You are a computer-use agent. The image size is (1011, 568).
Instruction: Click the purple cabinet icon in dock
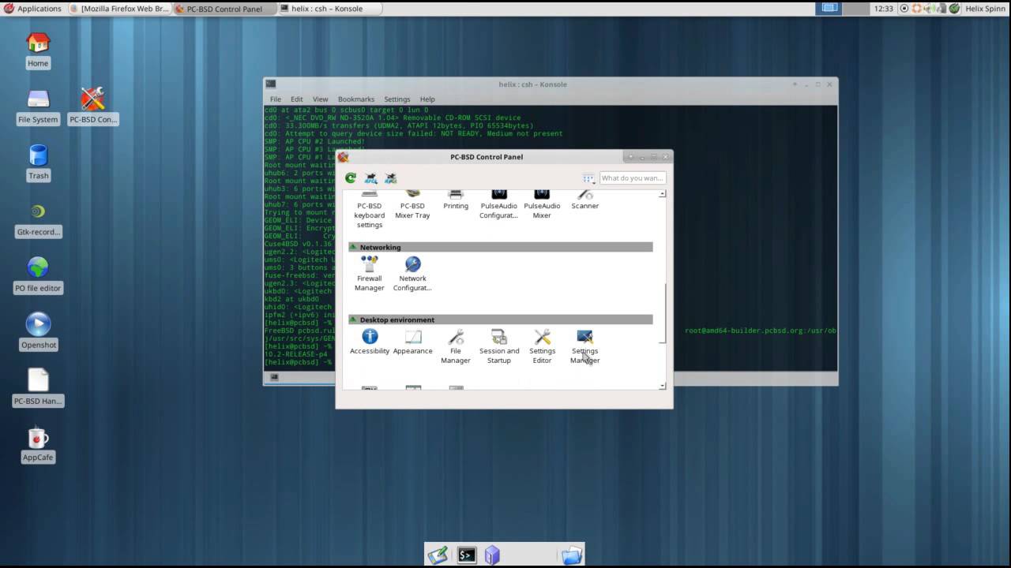point(492,555)
